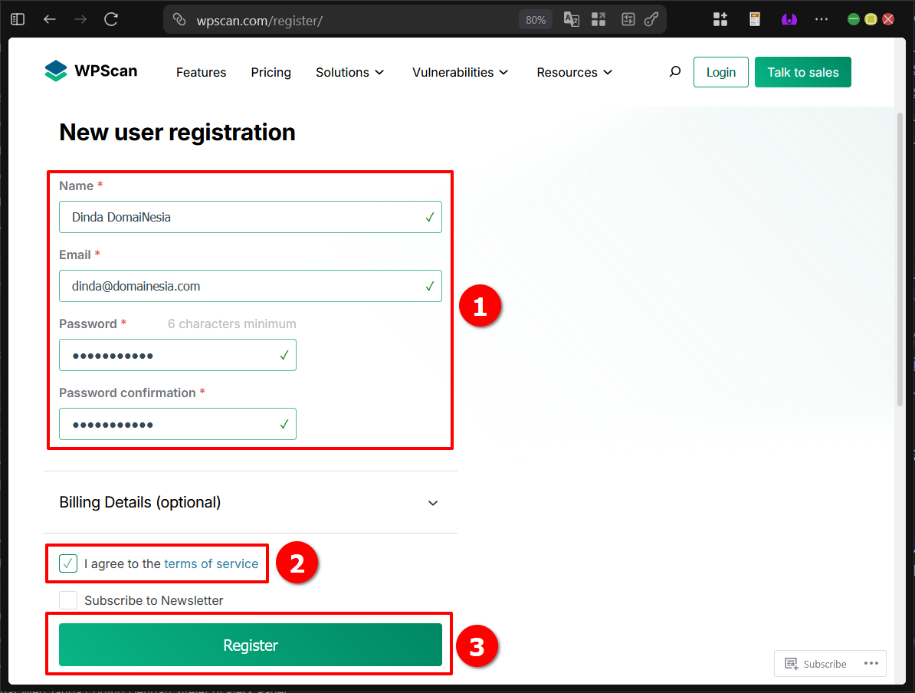Go to the Pricing page

point(271,72)
